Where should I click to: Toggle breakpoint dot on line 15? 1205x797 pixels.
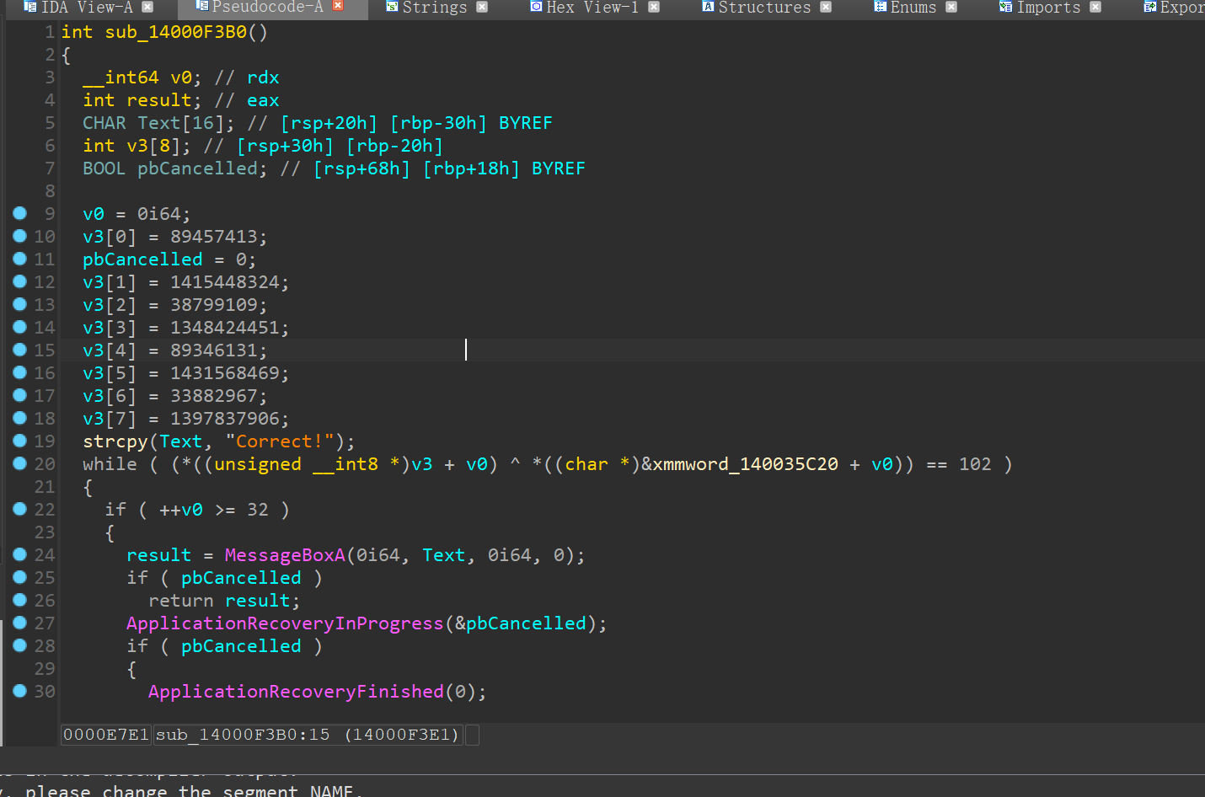click(20, 350)
